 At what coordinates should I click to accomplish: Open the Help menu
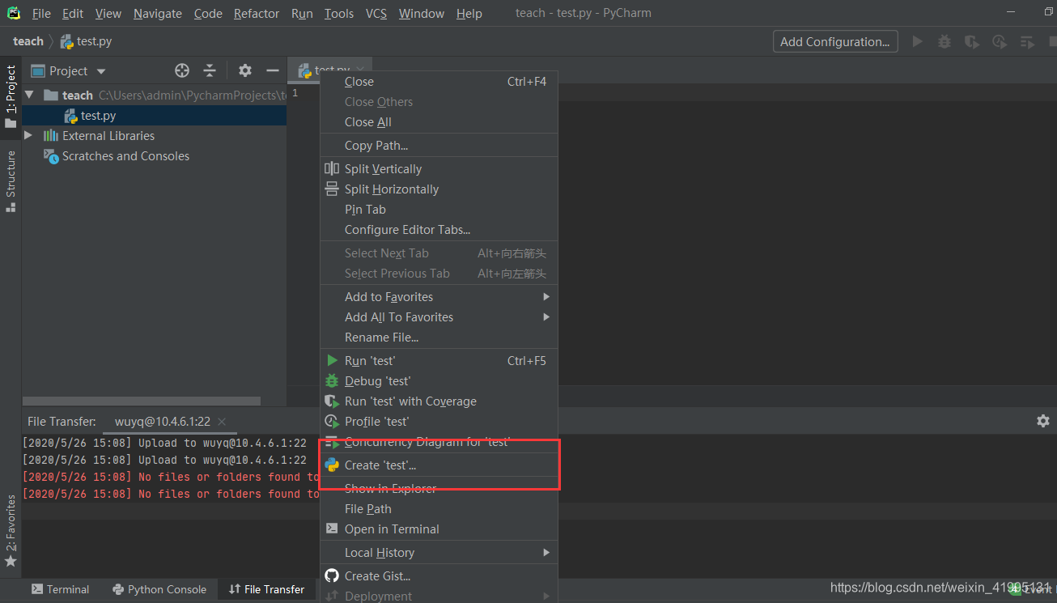pos(469,13)
